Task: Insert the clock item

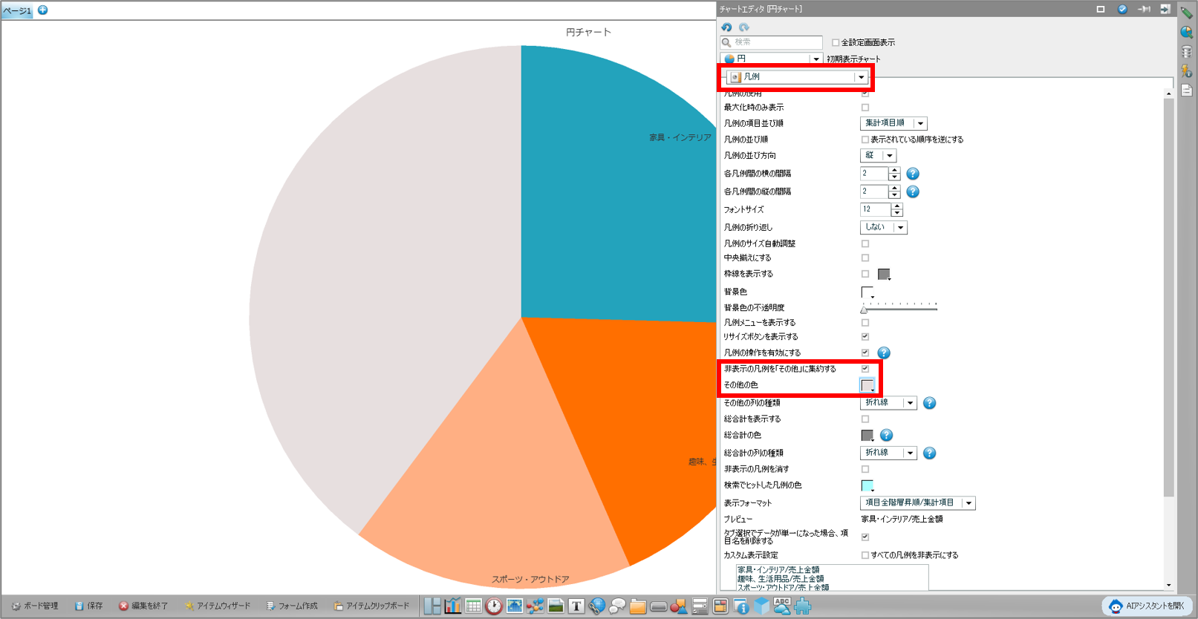Action: pos(494,606)
